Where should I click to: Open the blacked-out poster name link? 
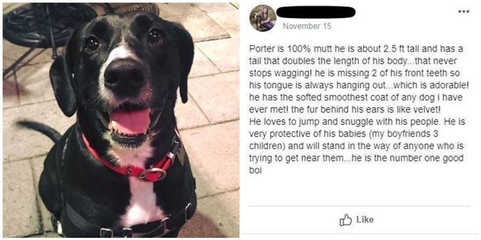pyautogui.click(x=316, y=12)
